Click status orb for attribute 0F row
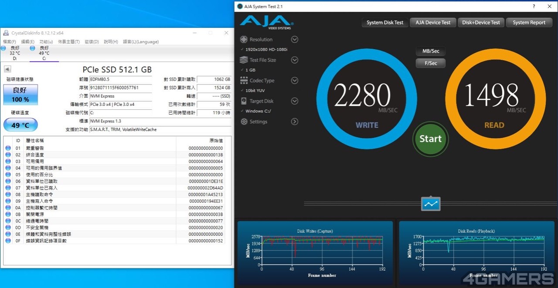Image resolution: width=558 pixels, height=288 pixels. tap(8, 241)
